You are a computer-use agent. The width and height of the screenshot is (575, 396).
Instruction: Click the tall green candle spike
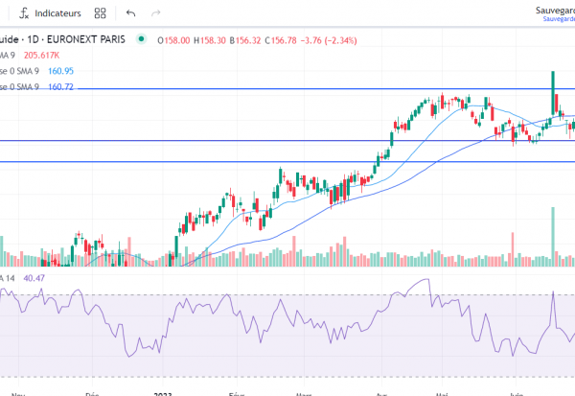(553, 86)
